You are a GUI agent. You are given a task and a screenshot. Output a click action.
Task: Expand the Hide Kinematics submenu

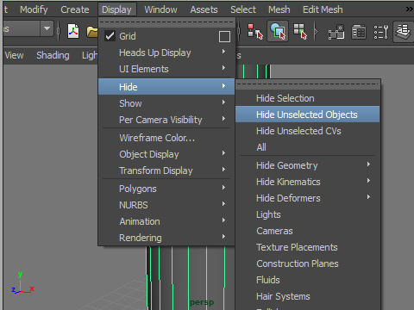[308, 182]
